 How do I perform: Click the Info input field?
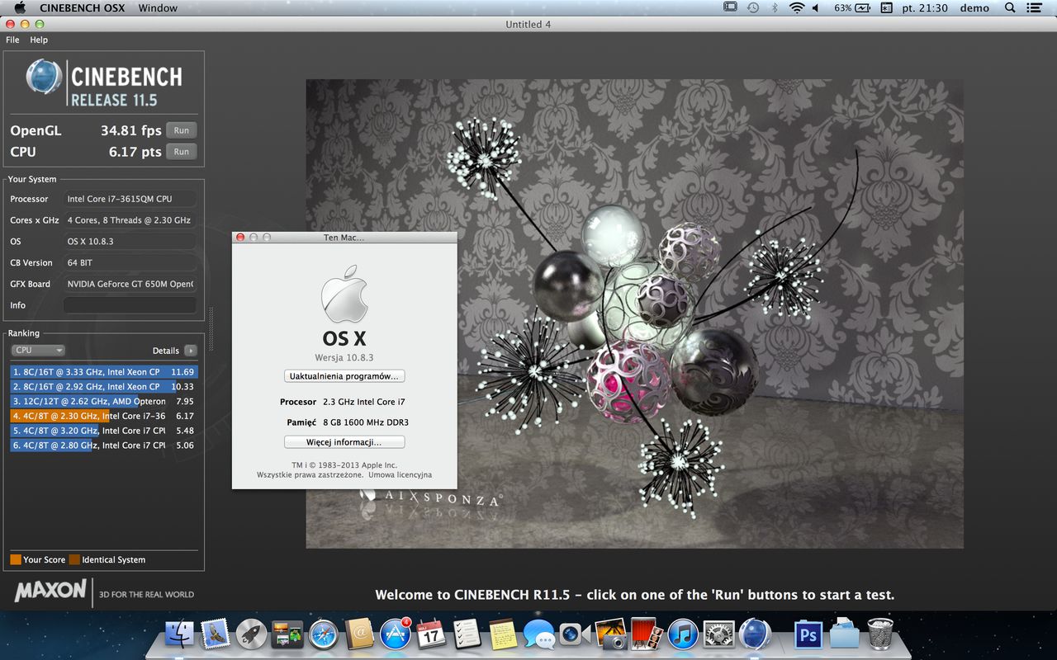(x=130, y=305)
